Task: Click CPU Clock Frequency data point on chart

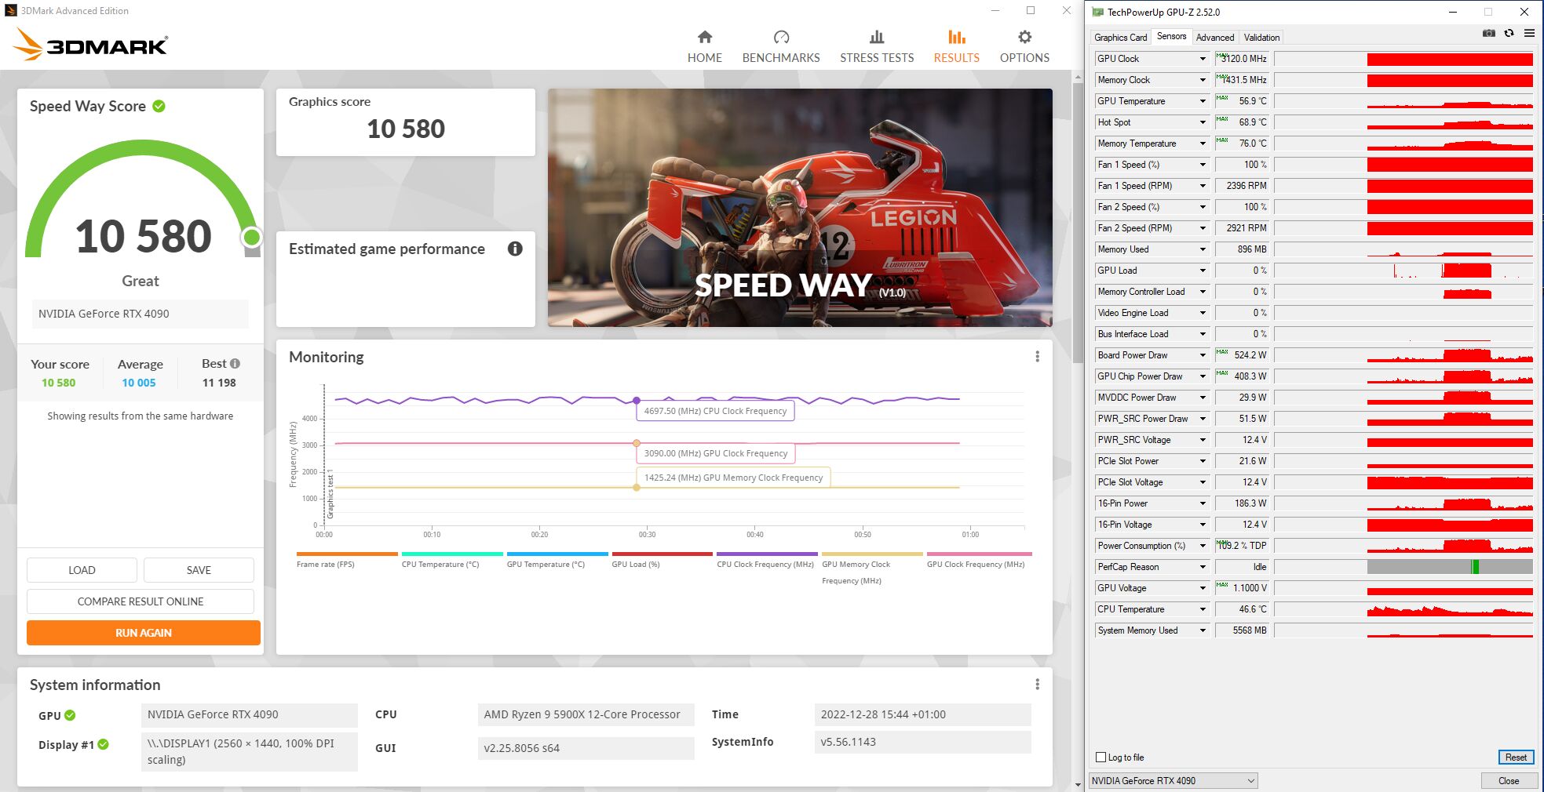Action: (637, 400)
